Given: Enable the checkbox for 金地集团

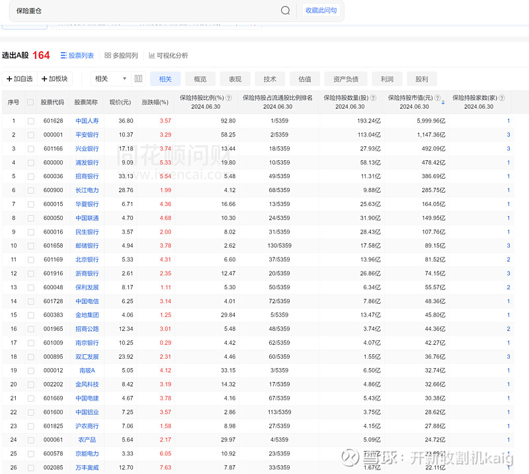Looking at the screenshot, I should tap(30, 315).
